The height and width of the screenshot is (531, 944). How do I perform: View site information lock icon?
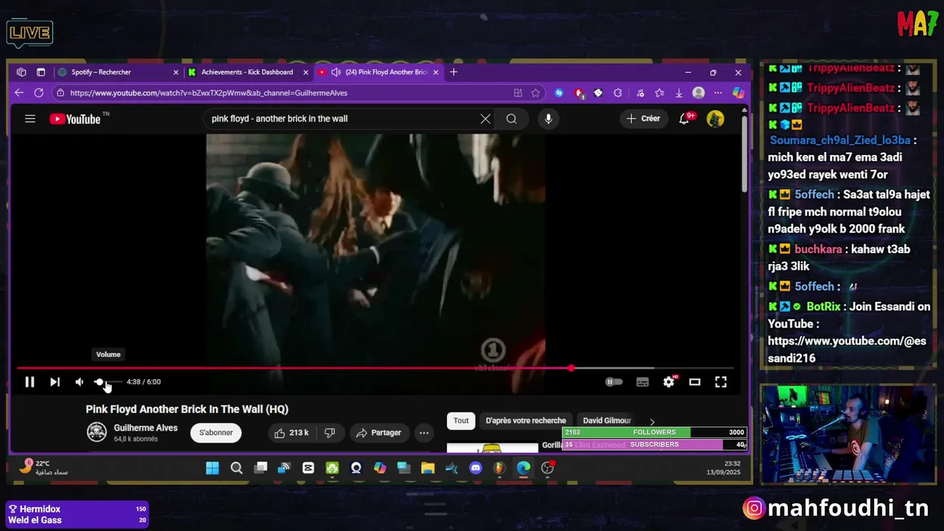[60, 93]
